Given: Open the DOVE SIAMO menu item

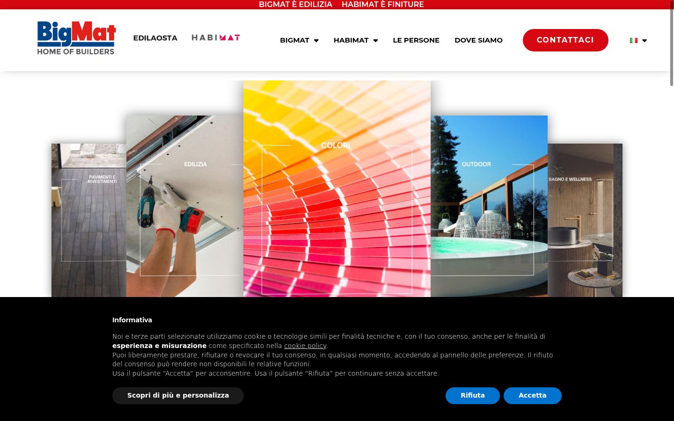Looking at the screenshot, I should pyautogui.click(x=478, y=40).
